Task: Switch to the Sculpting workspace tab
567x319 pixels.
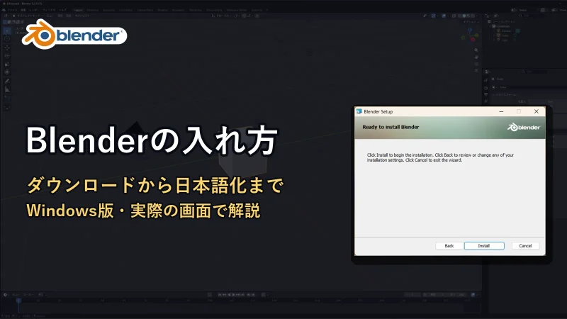Action: (x=109, y=10)
